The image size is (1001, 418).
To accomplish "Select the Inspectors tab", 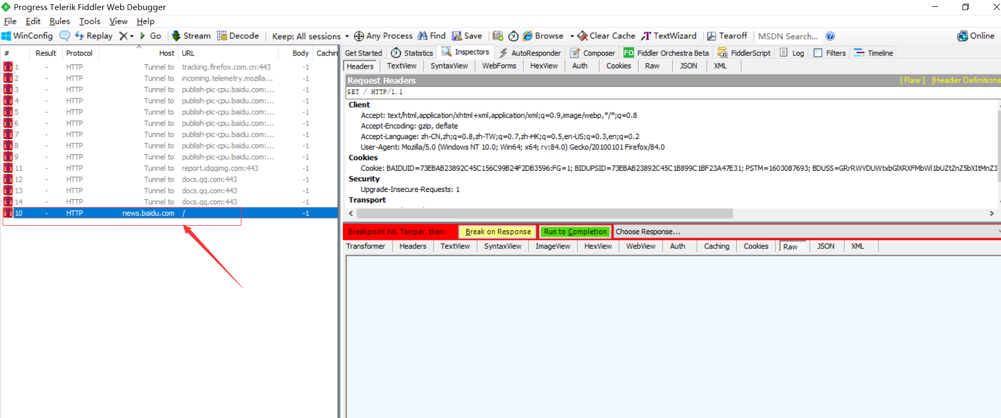I will coord(465,52).
